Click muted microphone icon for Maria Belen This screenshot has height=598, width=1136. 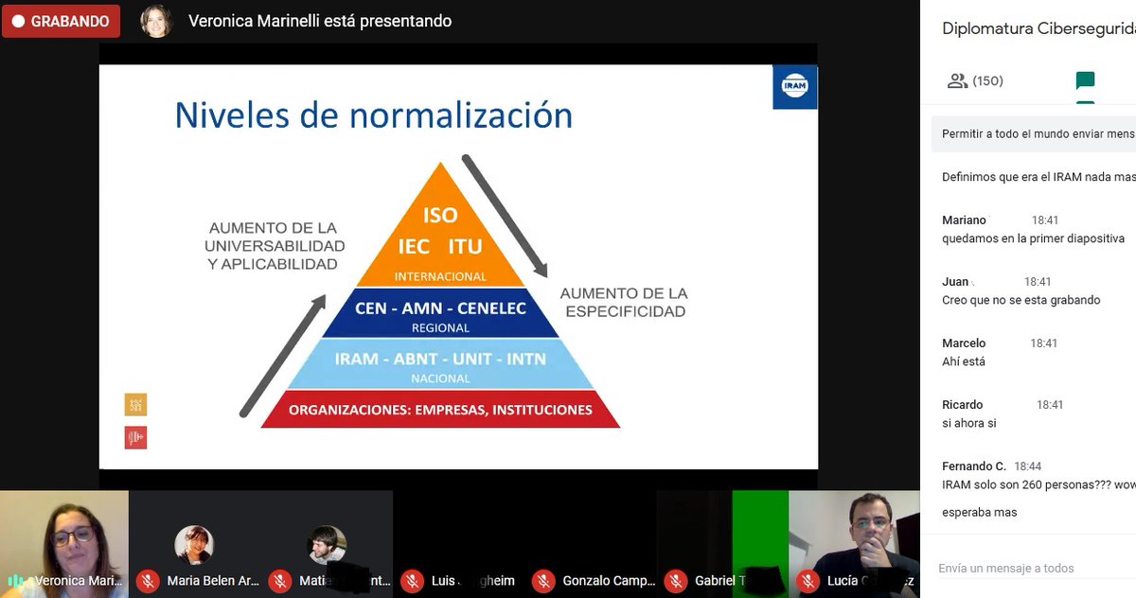(147, 581)
